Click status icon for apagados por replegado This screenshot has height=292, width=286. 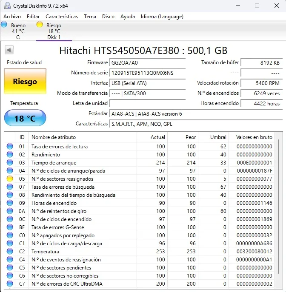click(10, 235)
